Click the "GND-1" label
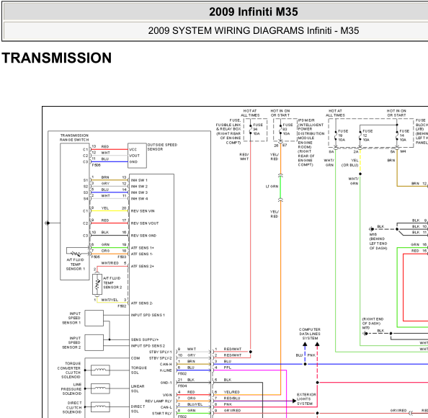Image resolution: width=428 pixels, height=418 pixels. click(166, 383)
